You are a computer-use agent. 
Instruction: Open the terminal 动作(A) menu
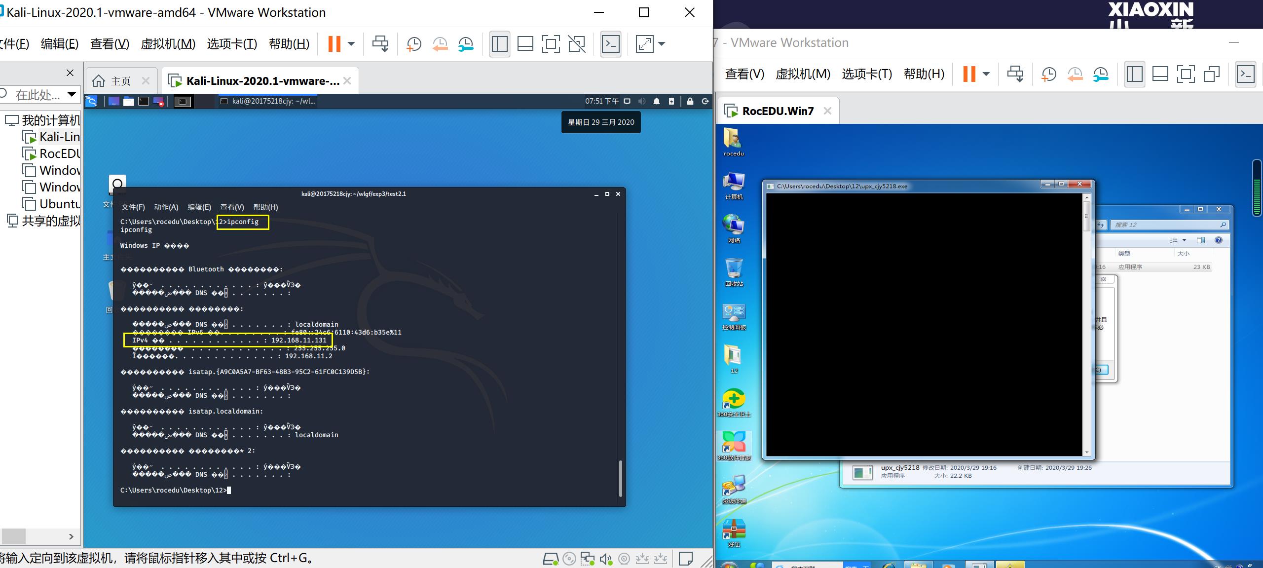pyautogui.click(x=166, y=207)
